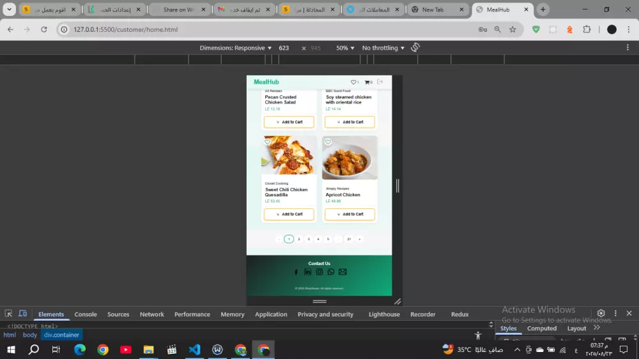Click the logout icon in MealHub header
The image size is (639, 359).
tap(380, 82)
